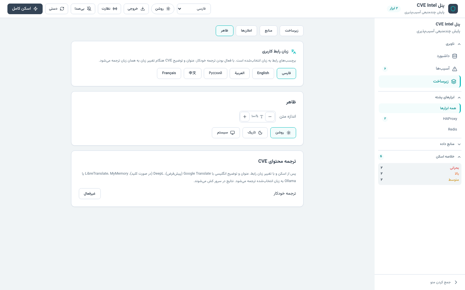Click the بی‌صدا notifications button

click(83, 9)
